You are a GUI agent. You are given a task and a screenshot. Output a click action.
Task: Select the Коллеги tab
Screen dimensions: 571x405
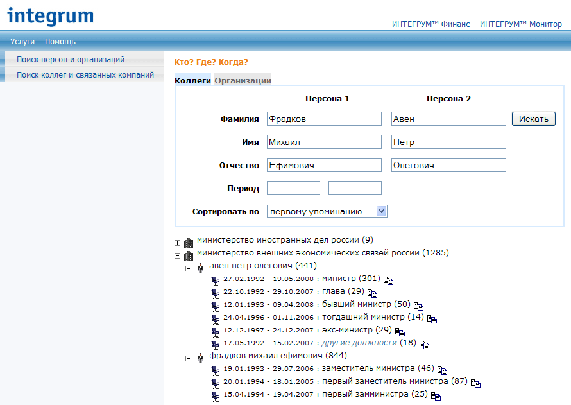pyautogui.click(x=192, y=80)
